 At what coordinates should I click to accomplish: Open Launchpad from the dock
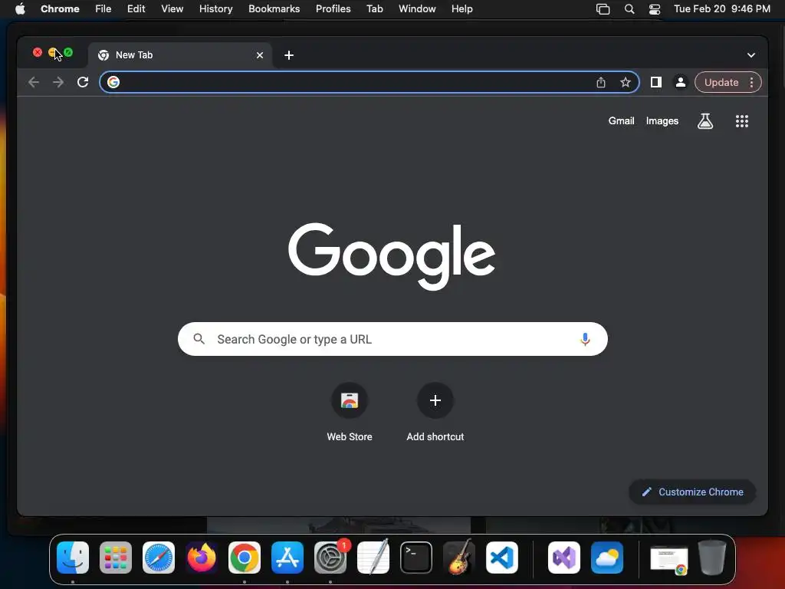pyautogui.click(x=116, y=558)
